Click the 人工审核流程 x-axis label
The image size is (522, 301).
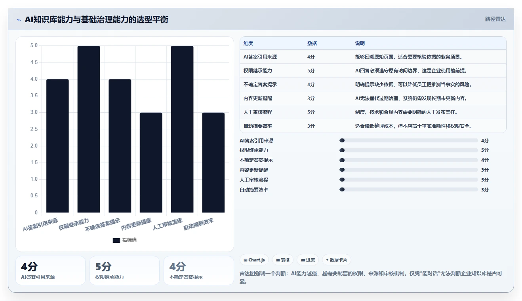point(168,224)
